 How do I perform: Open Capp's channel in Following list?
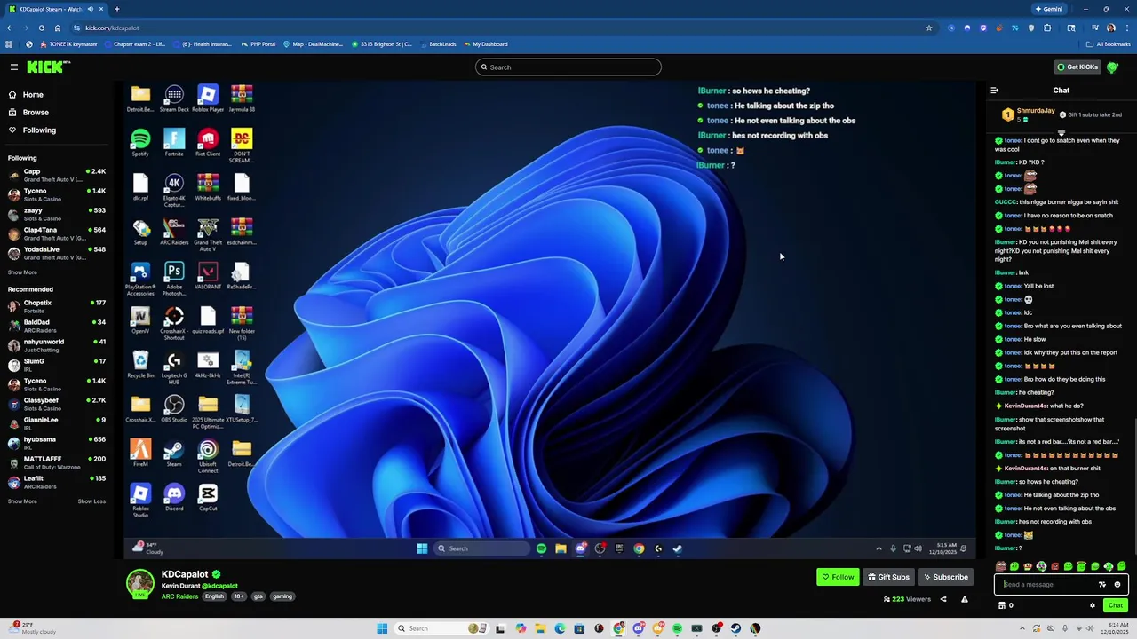pos(57,175)
